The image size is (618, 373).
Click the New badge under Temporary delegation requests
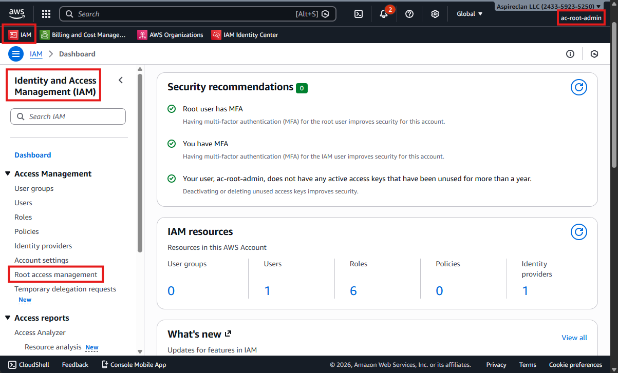click(25, 300)
